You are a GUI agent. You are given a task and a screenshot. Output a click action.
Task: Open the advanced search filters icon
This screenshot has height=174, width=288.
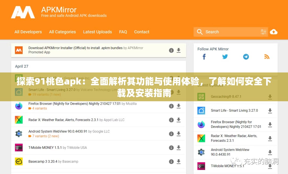263,32
